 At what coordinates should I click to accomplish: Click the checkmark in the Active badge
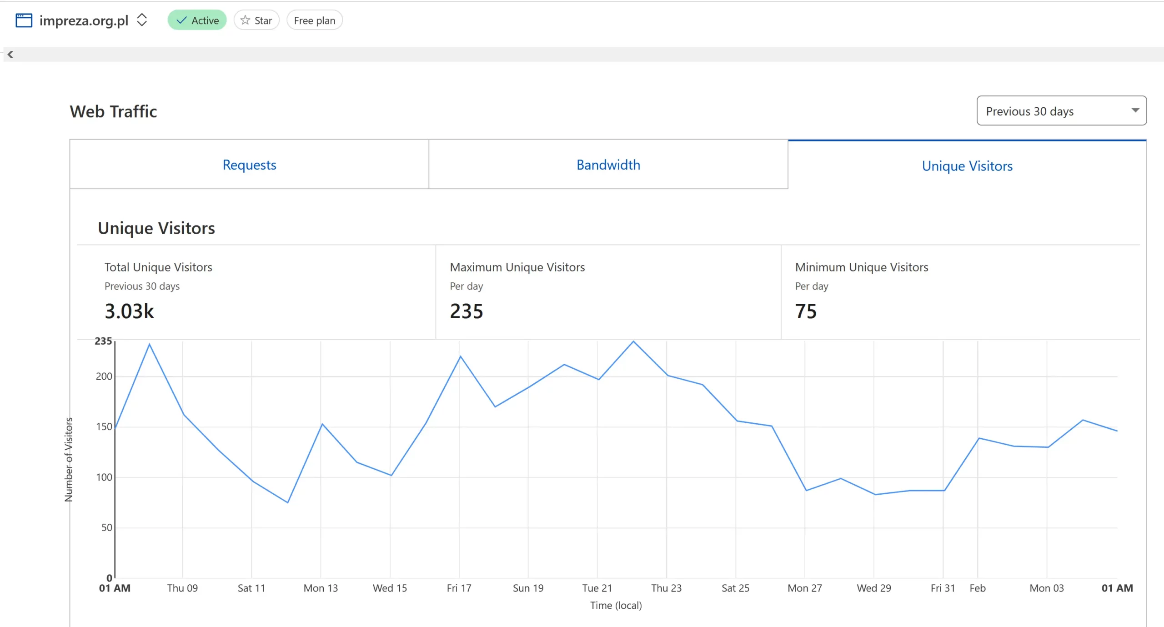[181, 20]
